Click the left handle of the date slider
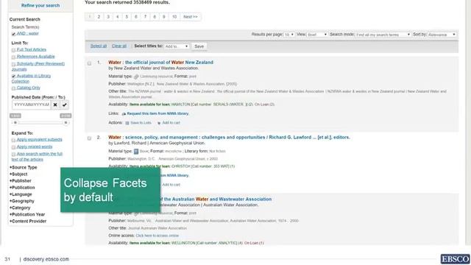This screenshot has width=471, height=265. tap(15, 123)
